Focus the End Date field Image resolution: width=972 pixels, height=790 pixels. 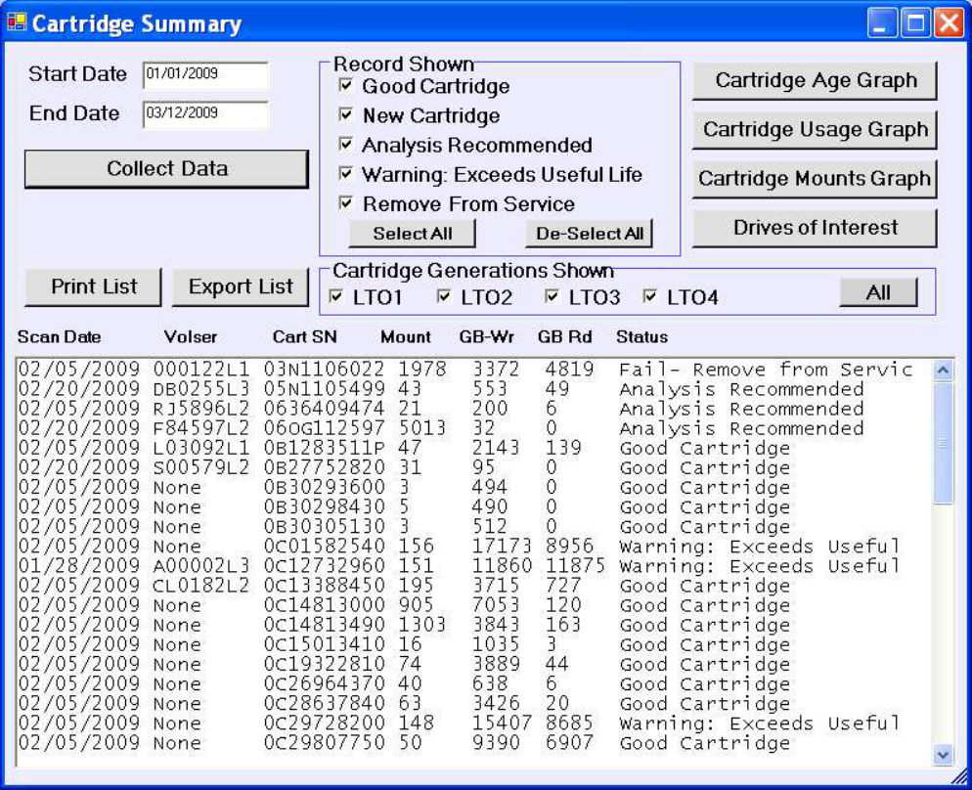[x=205, y=114]
